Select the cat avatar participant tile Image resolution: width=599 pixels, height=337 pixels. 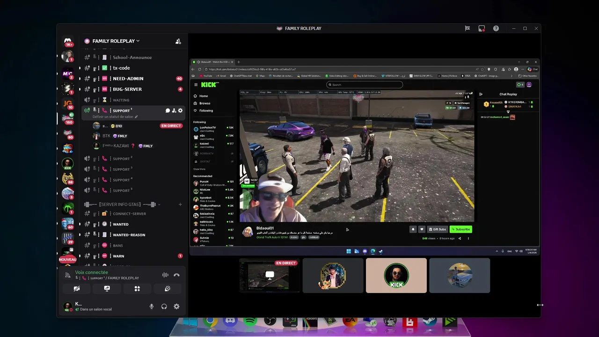(x=333, y=276)
